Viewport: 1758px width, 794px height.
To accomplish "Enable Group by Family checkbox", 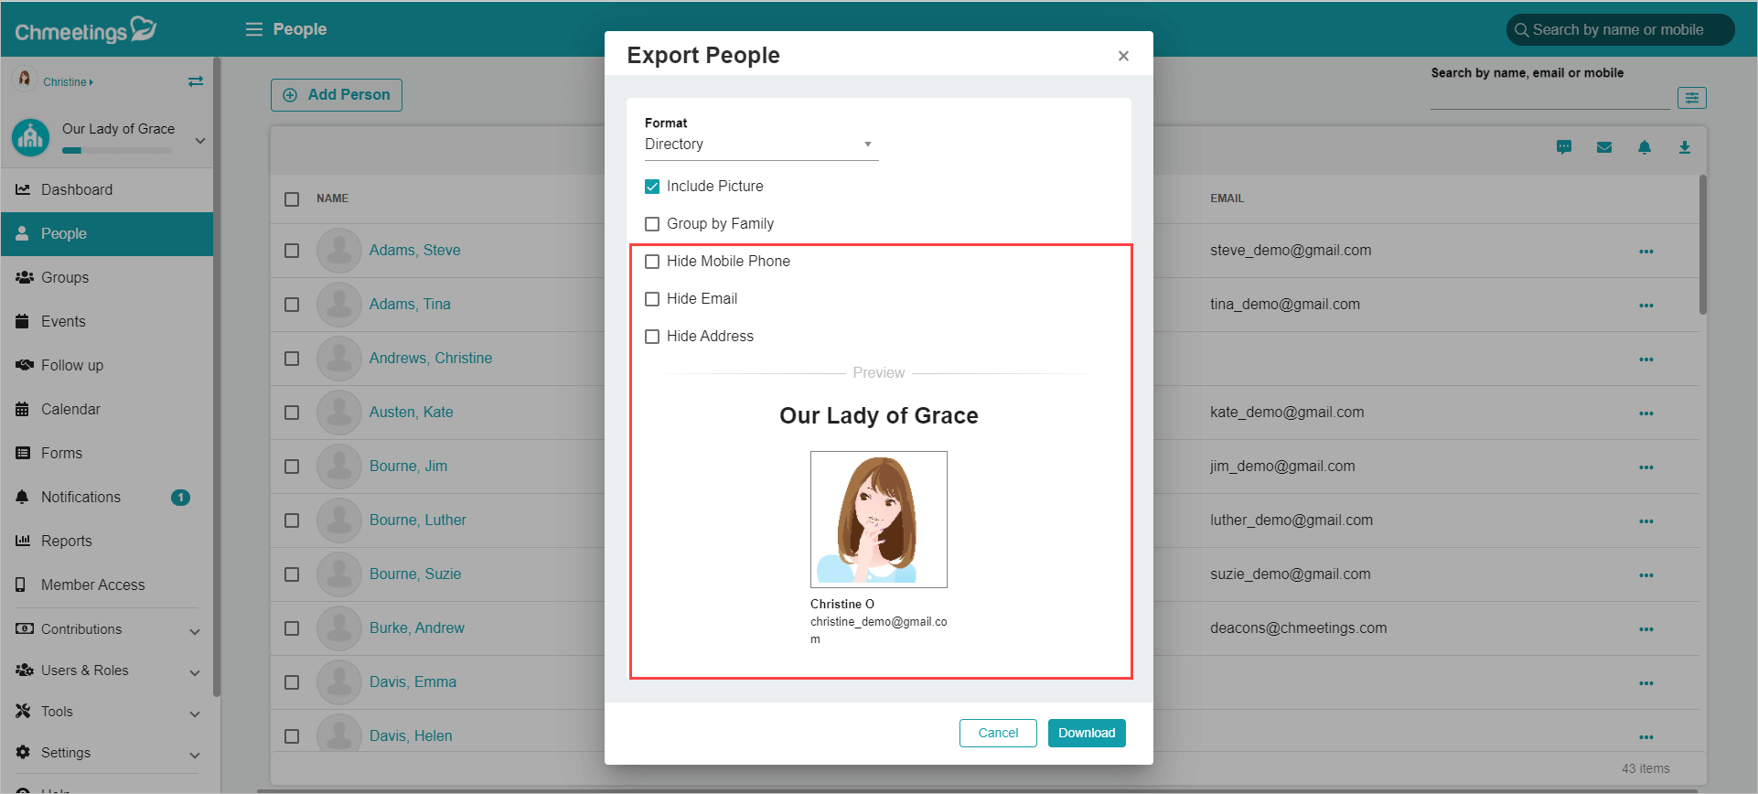I will pyautogui.click(x=652, y=224).
